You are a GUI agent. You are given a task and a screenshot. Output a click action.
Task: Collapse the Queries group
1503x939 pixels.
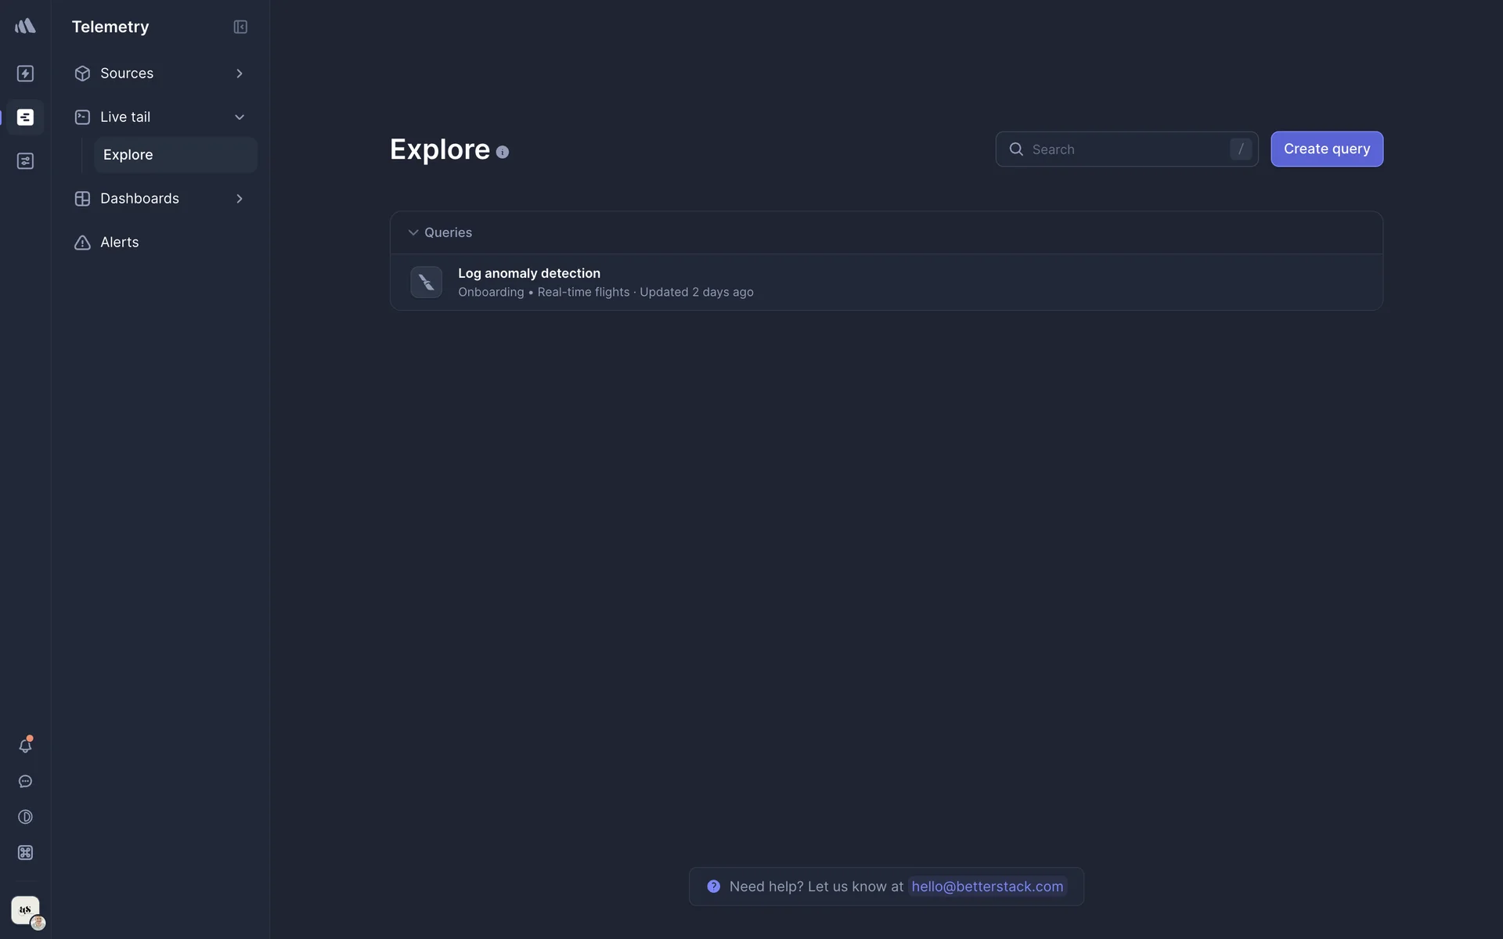point(413,232)
